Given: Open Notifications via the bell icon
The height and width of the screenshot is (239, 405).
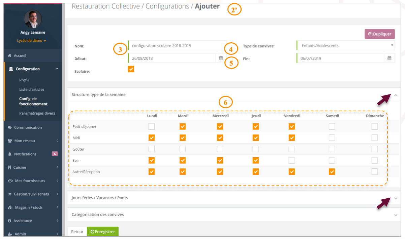Looking at the screenshot, I should point(10,154).
